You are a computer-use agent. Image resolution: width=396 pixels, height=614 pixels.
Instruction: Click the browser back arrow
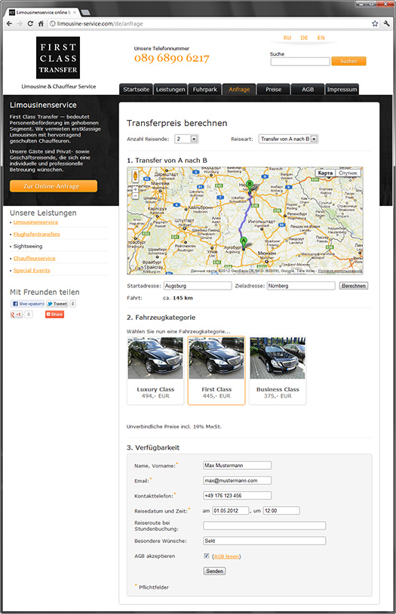(x=9, y=23)
